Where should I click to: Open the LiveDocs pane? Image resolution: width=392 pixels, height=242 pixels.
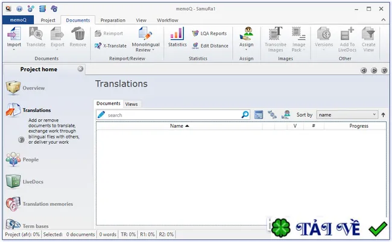[x=25, y=182]
